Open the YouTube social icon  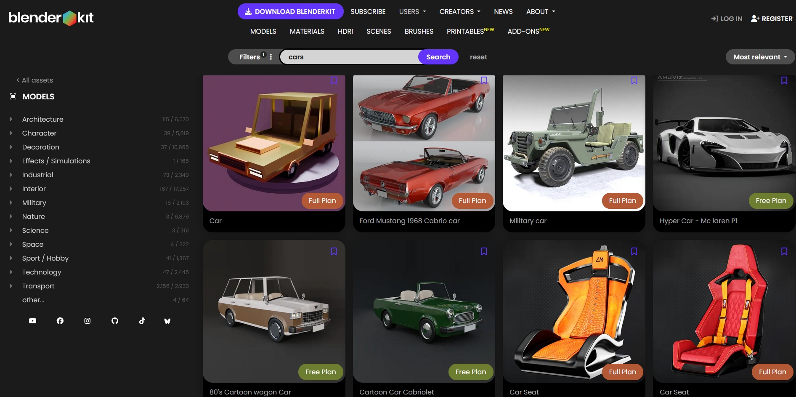coord(32,321)
